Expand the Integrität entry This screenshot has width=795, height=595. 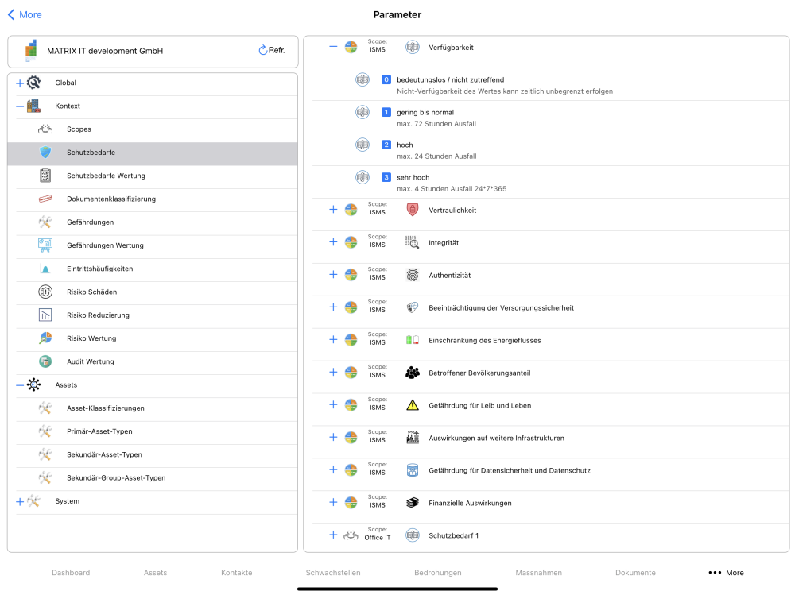tap(333, 242)
